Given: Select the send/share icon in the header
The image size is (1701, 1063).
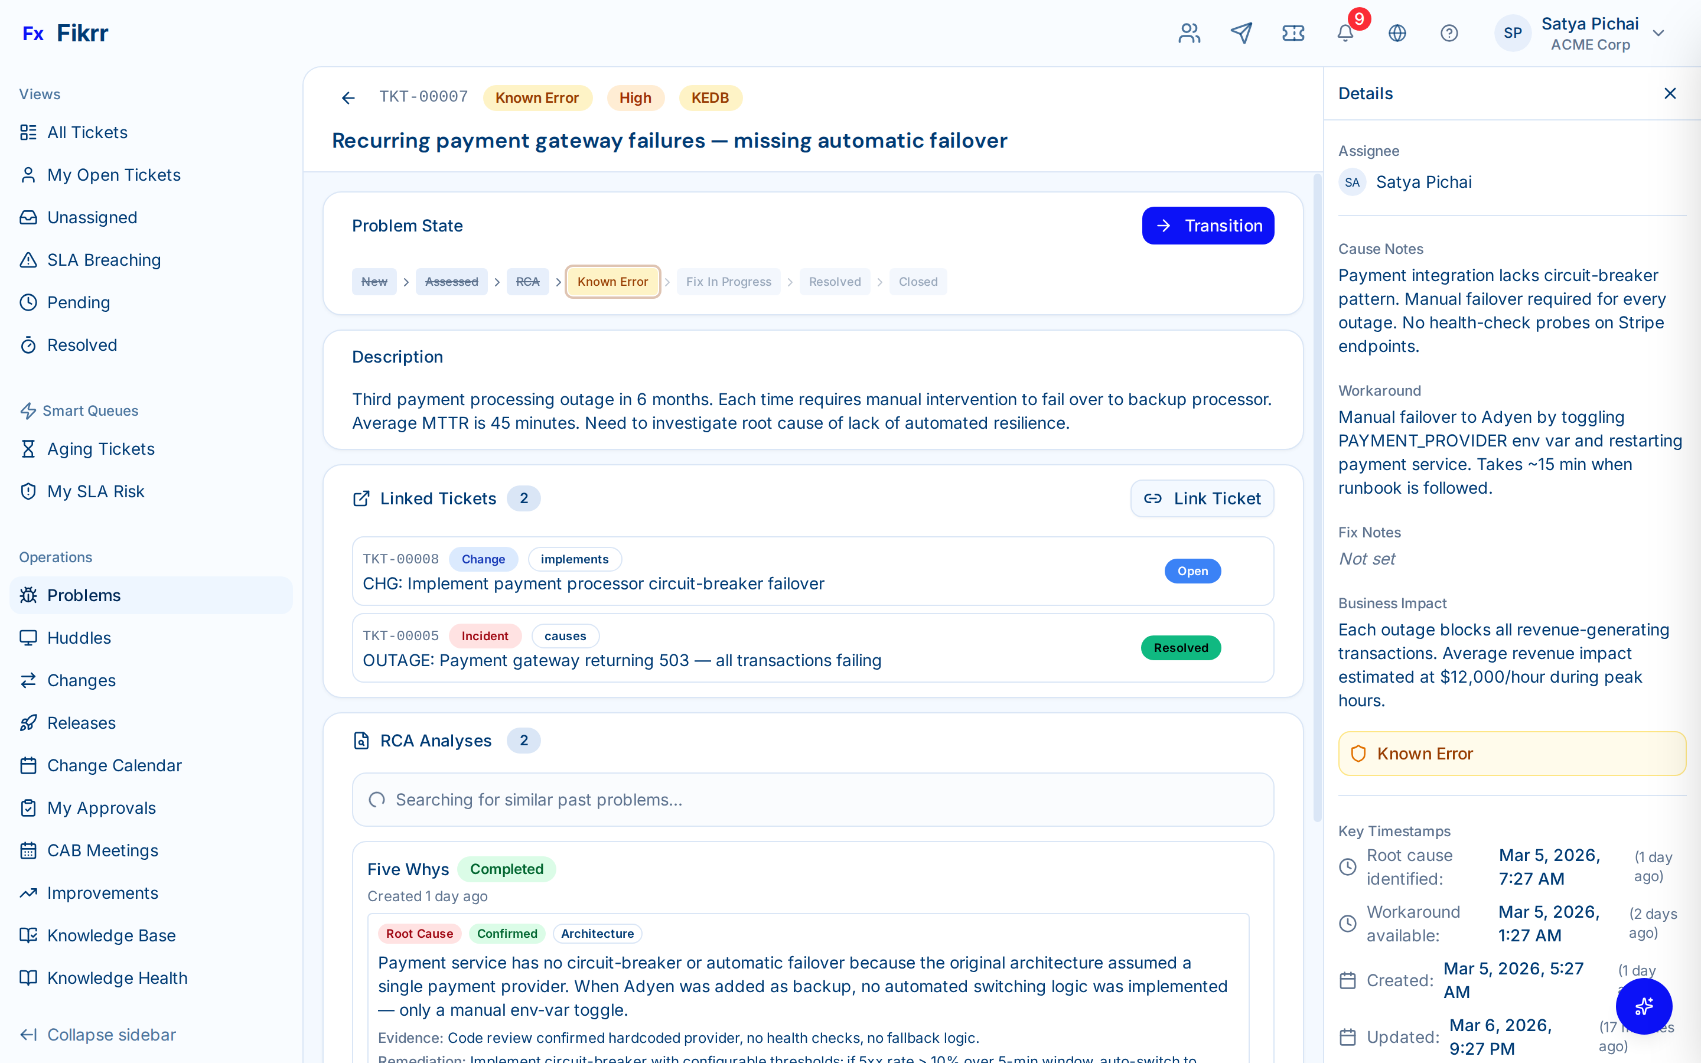Looking at the screenshot, I should tap(1240, 33).
